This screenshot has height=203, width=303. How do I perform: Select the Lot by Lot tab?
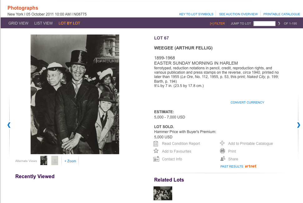(69, 23)
